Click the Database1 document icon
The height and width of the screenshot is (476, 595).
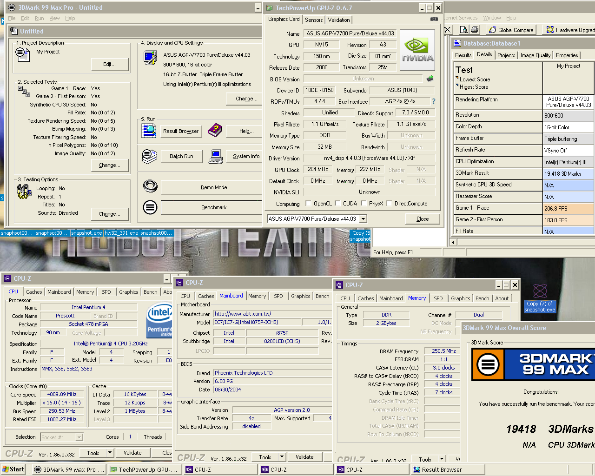pos(457,43)
